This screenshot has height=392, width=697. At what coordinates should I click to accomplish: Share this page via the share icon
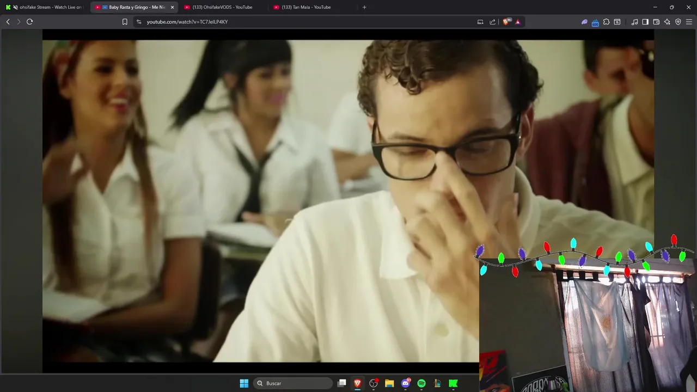493,22
